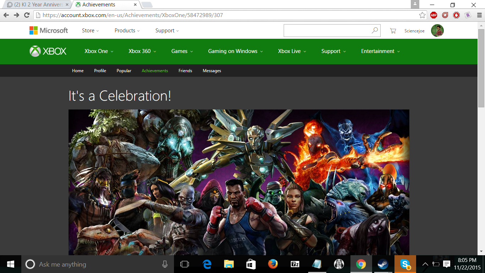Show hidden system tray icons
Screen dimensions: 485x273
click(425, 264)
